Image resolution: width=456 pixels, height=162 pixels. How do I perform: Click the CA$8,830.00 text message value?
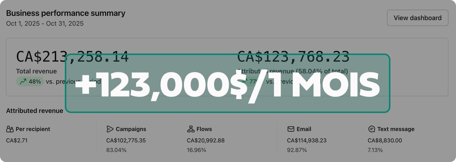pyautogui.click(x=385, y=141)
